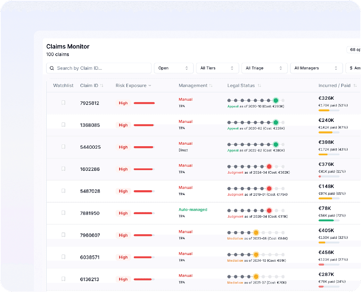Click the Legal Status column header
The width and height of the screenshot is (361, 292).
(x=241, y=86)
